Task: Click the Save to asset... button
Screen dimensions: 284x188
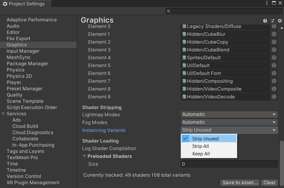Action: [x=240, y=183]
